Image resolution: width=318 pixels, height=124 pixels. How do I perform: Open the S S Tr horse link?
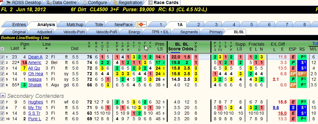pyautogui.click(x=34, y=113)
